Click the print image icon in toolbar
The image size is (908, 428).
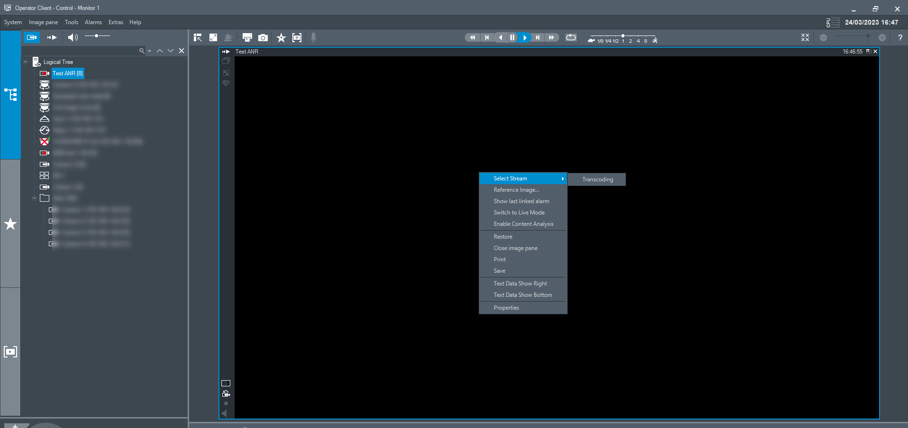247,38
